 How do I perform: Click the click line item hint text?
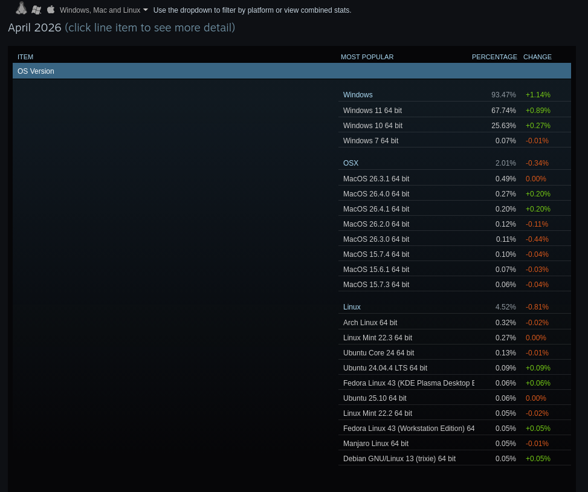(x=150, y=27)
